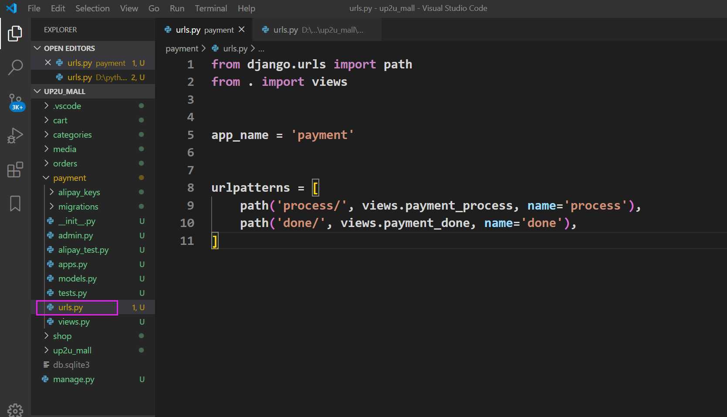Open the File menu
727x417 pixels.
click(x=34, y=8)
